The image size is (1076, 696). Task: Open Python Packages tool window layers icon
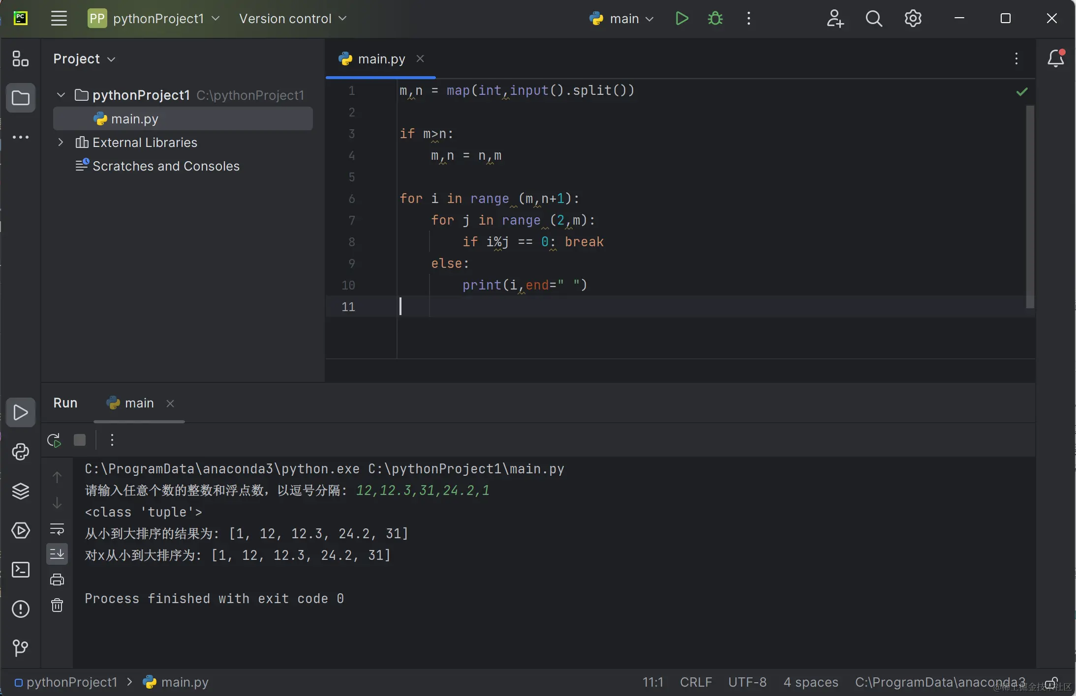[x=20, y=491]
